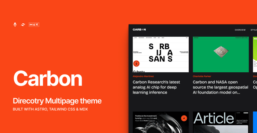This screenshot has height=133, width=257.
Task: Click author name Charlotte Parker
Action: 202,76
